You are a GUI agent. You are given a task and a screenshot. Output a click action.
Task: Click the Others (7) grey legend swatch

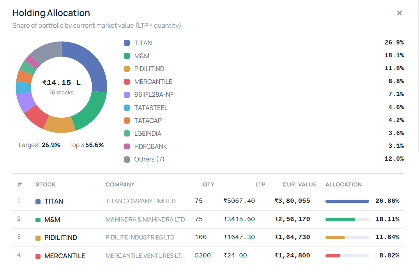point(127,160)
